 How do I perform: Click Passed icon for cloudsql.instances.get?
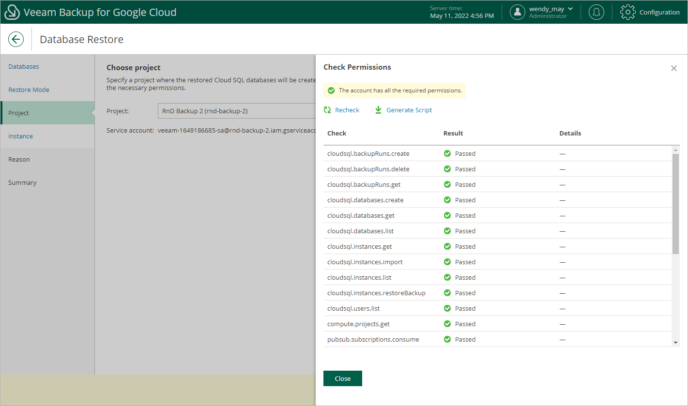point(447,246)
